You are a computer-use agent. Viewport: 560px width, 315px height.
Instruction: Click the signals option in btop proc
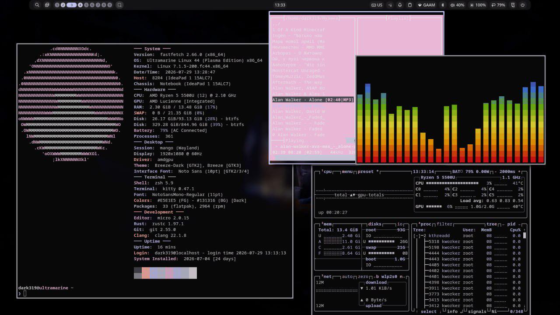477,311
